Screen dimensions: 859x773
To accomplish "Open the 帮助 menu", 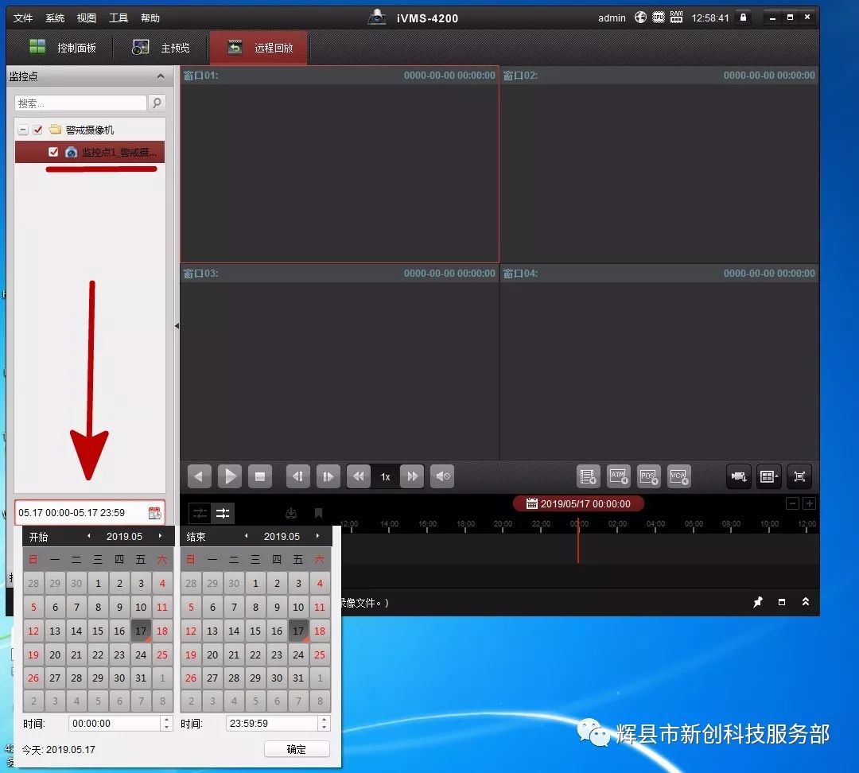I will (150, 18).
